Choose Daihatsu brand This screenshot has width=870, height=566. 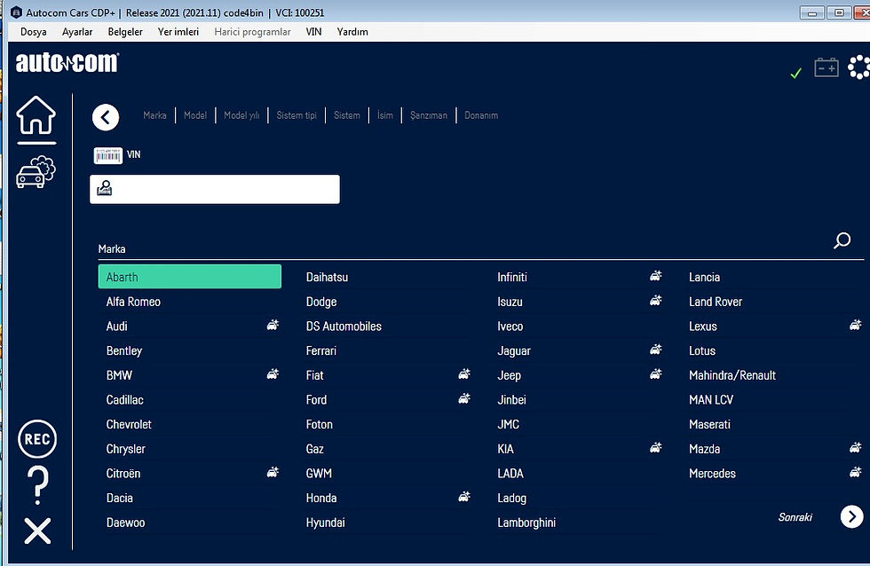pyautogui.click(x=327, y=277)
